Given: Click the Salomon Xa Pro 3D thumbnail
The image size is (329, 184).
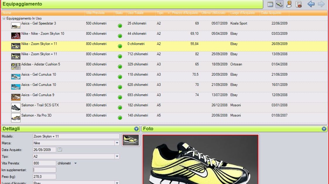Looking at the screenshot, I should [x=16, y=118].
